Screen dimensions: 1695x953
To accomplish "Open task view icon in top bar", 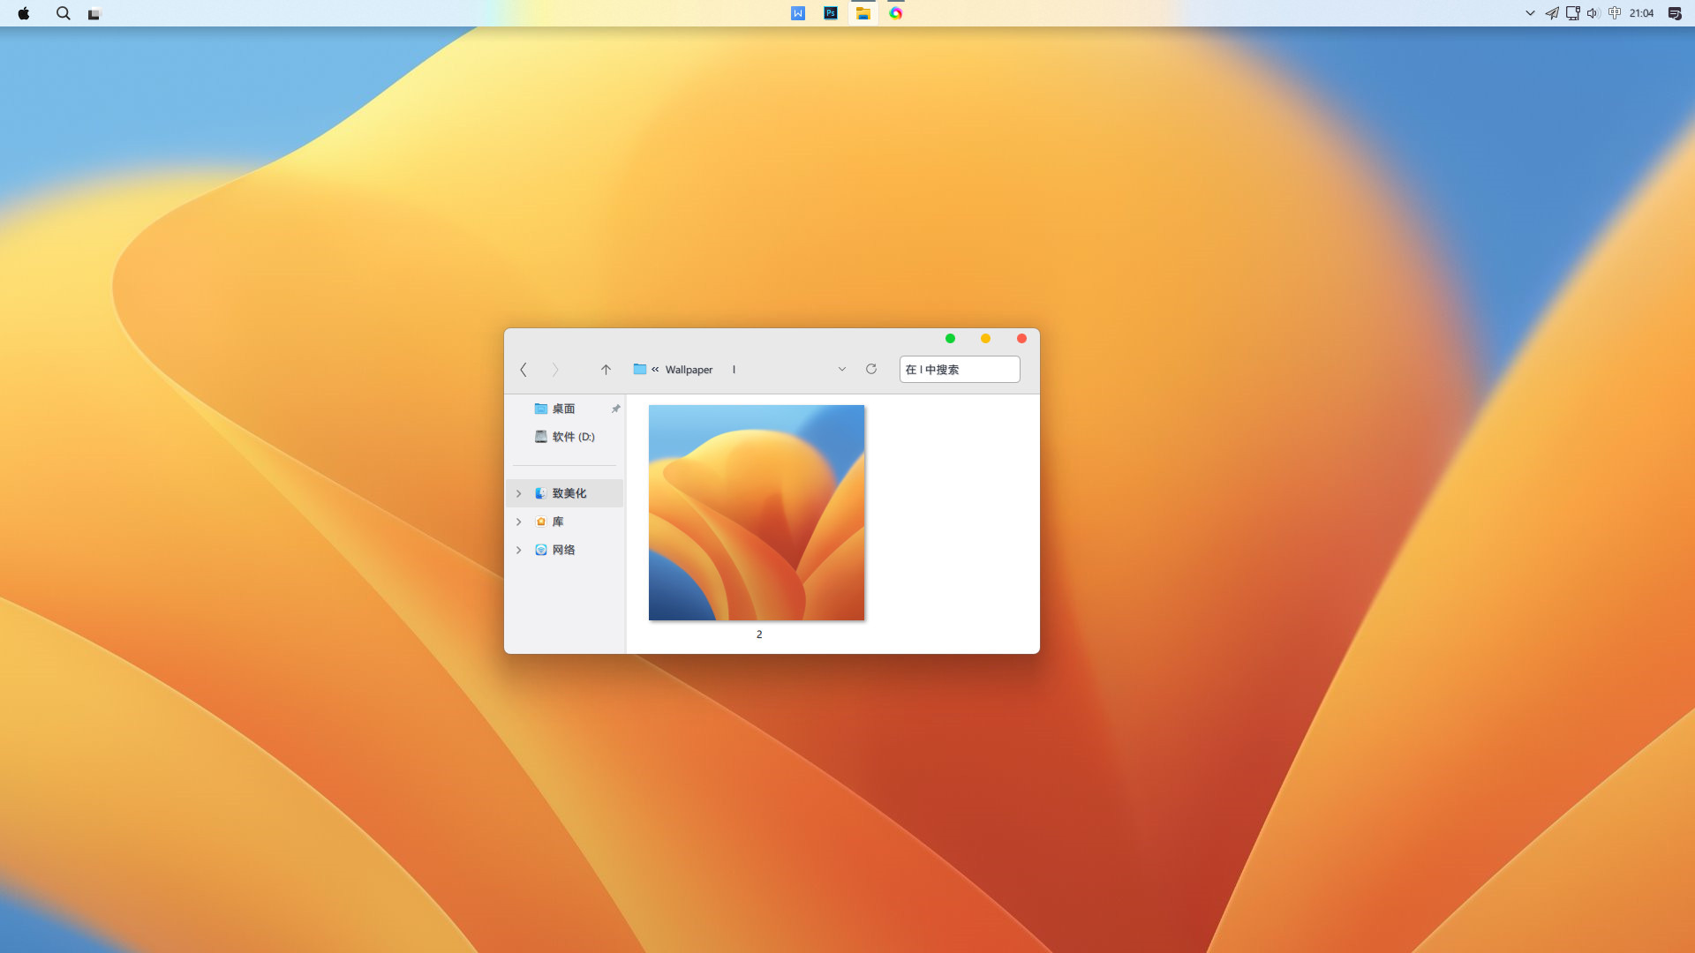I will pos(94,13).
